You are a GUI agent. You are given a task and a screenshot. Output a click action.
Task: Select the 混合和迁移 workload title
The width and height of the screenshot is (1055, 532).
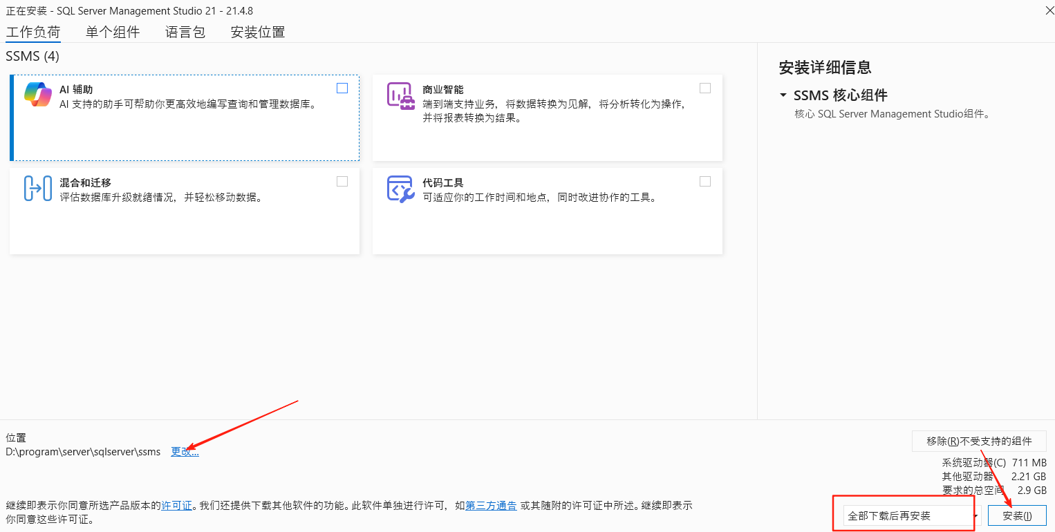point(86,182)
